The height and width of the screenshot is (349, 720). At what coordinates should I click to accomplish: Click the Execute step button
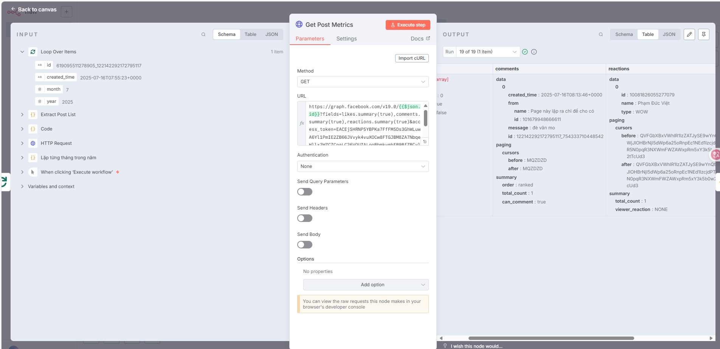click(408, 25)
